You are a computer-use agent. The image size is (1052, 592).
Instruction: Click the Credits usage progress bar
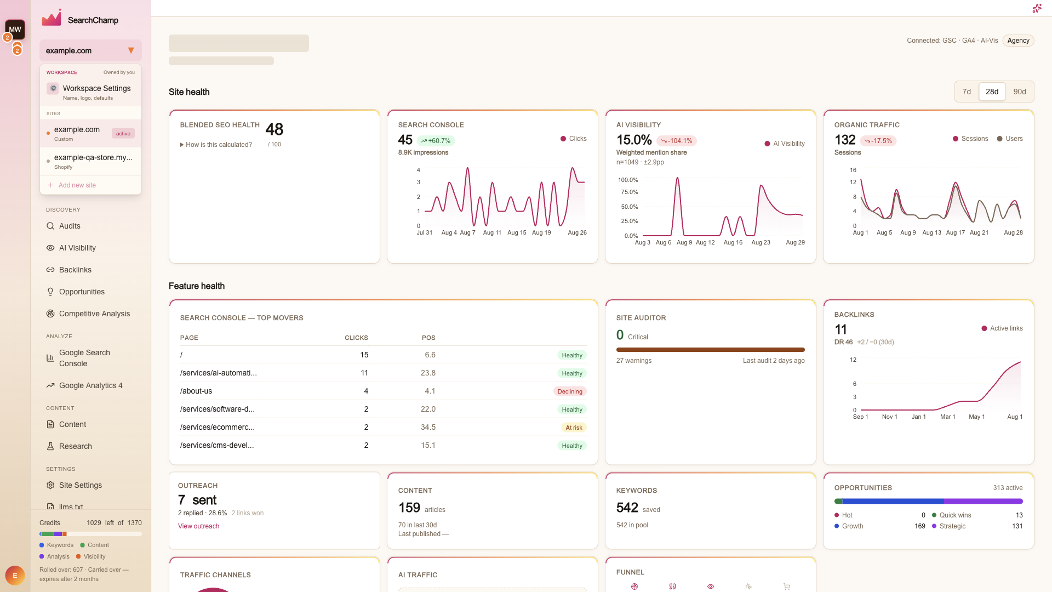[90, 534]
